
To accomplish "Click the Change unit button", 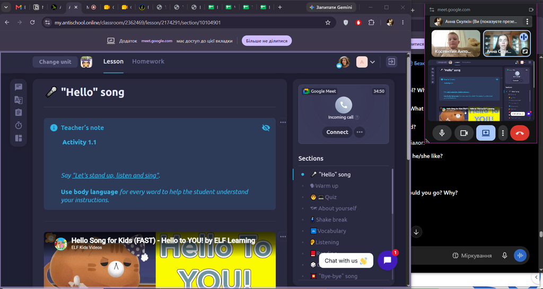I will click(55, 62).
